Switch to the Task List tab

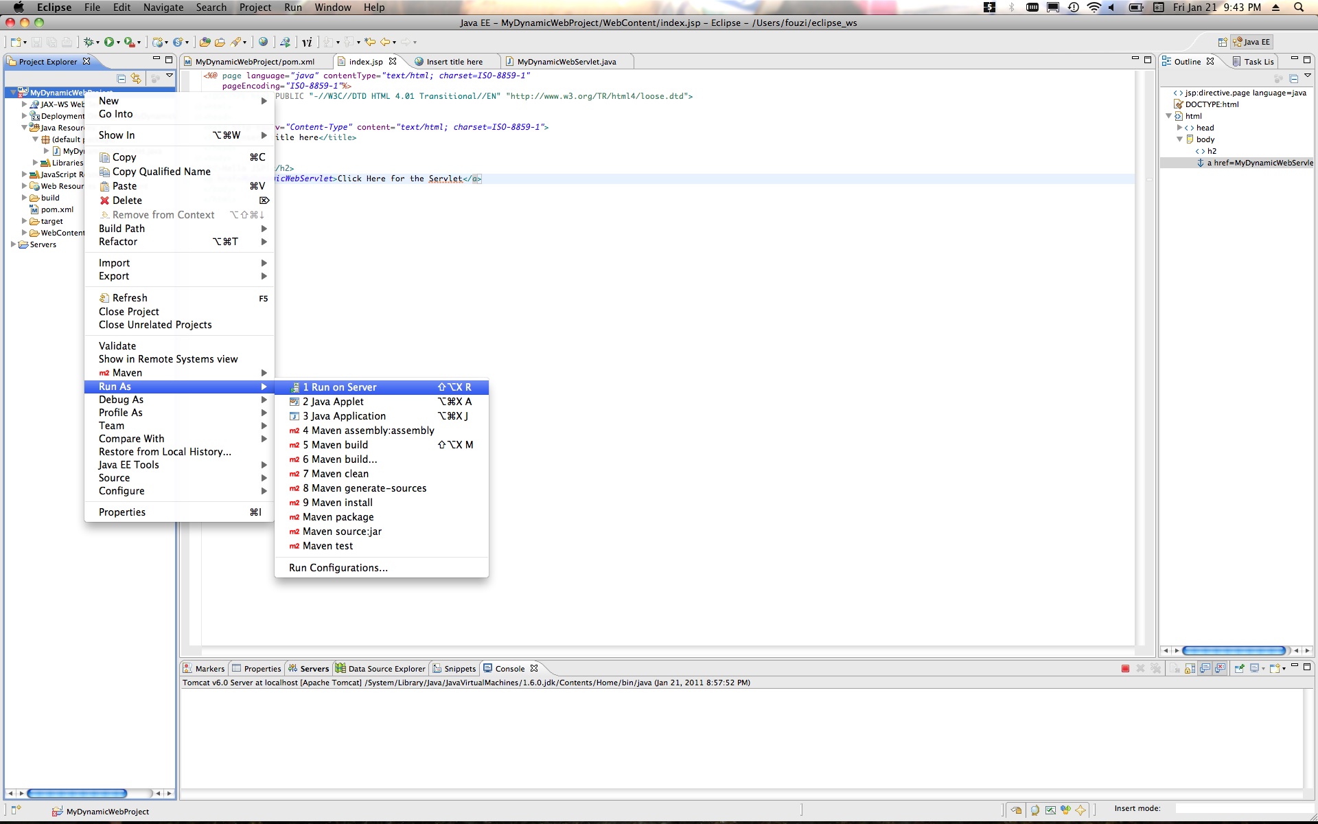pos(1253,62)
